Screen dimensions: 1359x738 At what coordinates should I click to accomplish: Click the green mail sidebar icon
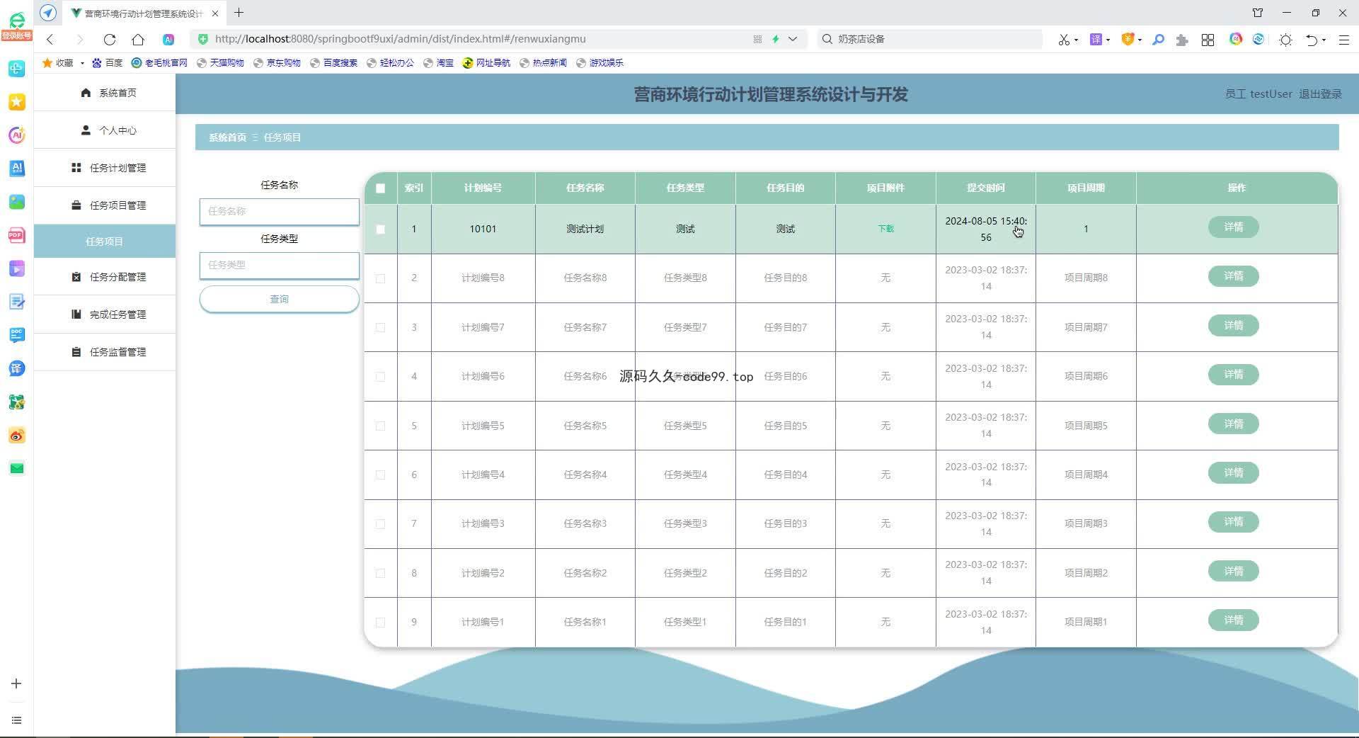(x=17, y=468)
